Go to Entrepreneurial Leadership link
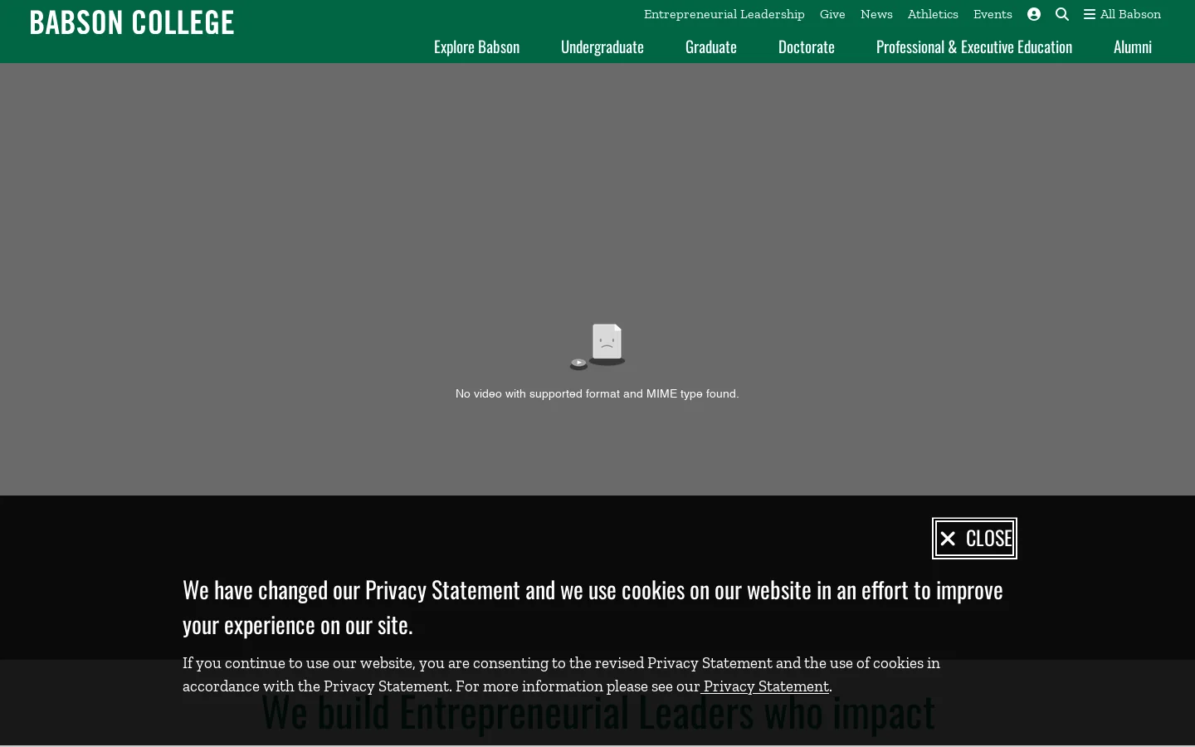1195x747 pixels. tap(724, 14)
